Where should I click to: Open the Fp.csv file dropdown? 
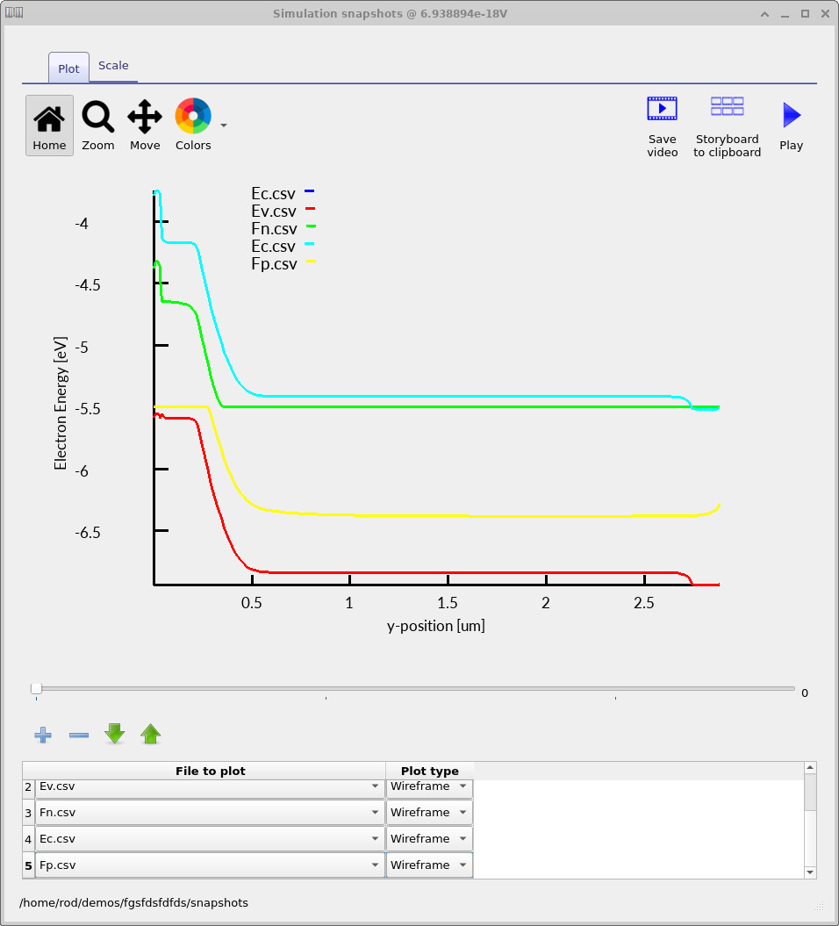[211, 865]
